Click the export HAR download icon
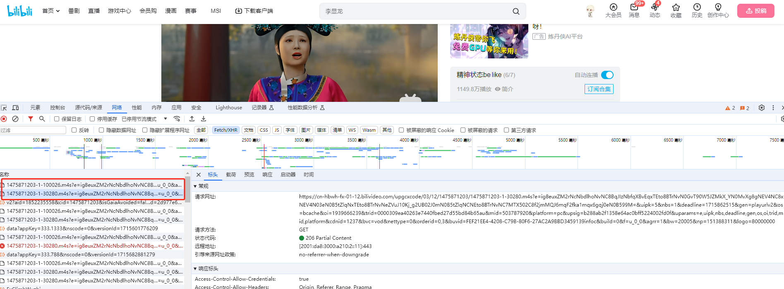 tap(204, 119)
